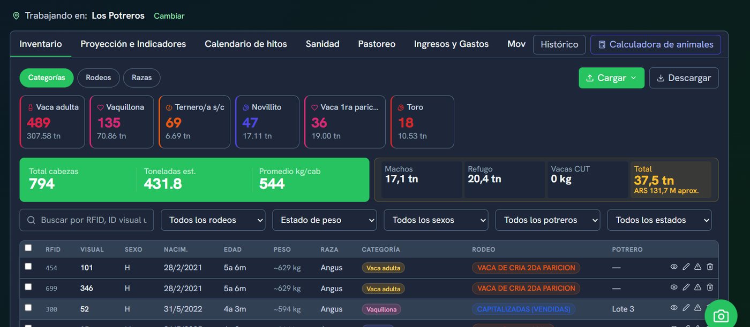Viewport: 750px width, 327px height.
Task: Click the Vaquillona category badge in row 52
Action: click(x=381, y=309)
